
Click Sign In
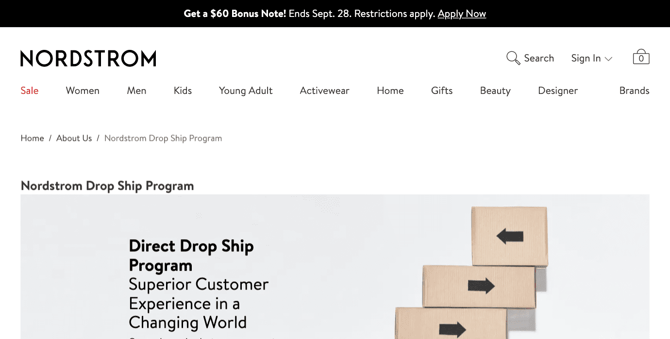[x=586, y=58]
